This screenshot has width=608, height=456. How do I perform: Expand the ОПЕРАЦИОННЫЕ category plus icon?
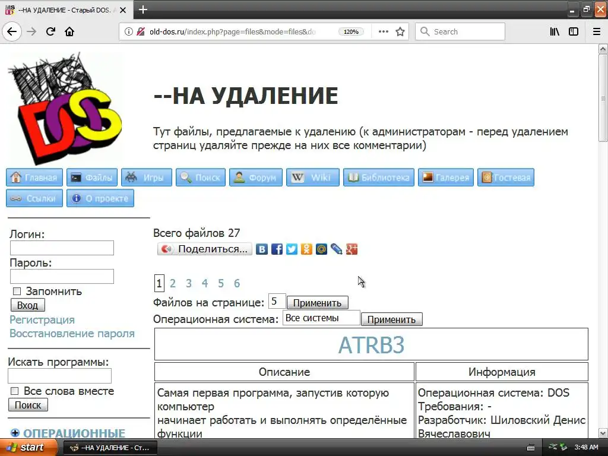(15, 433)
